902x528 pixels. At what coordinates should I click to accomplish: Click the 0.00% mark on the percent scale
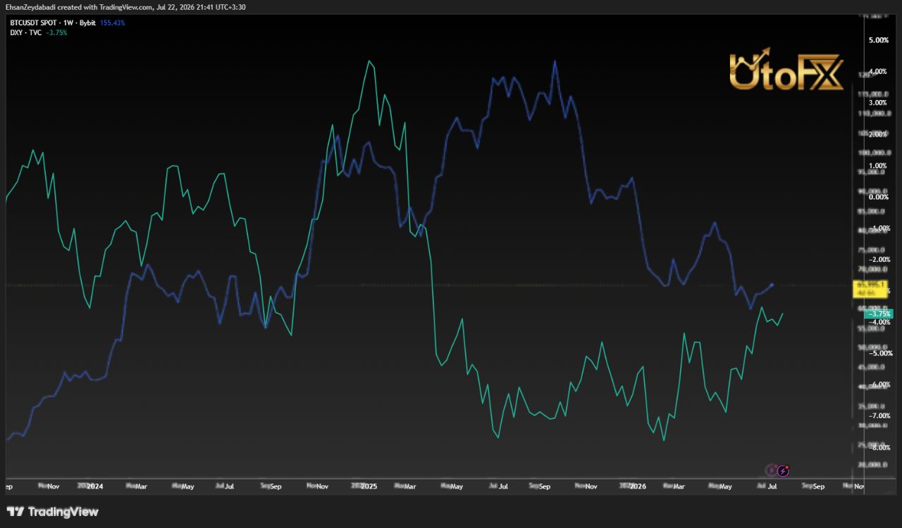pyautogui.click(x=879, y=197)
